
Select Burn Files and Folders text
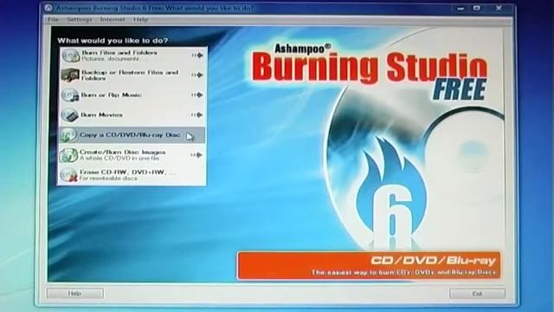pyautogui.click(x=119, y=53)
